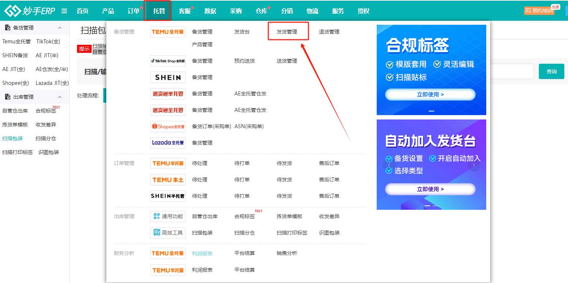This screenshot has height=283, width=568.
Task: Open 发货管理 under TEMU全托管
Action: pos(287,32)
